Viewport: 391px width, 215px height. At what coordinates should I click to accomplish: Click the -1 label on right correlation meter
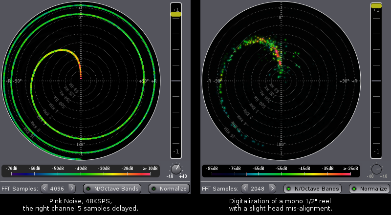(x=376, y=151)
